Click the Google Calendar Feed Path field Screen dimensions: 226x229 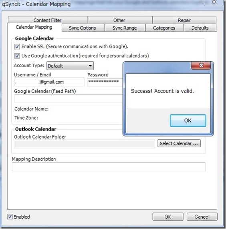coord(69,98)
